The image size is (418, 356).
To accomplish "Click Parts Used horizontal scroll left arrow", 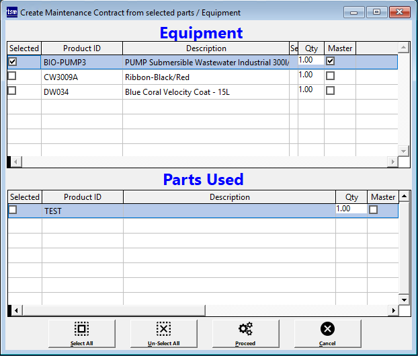I will pos(16,311).
